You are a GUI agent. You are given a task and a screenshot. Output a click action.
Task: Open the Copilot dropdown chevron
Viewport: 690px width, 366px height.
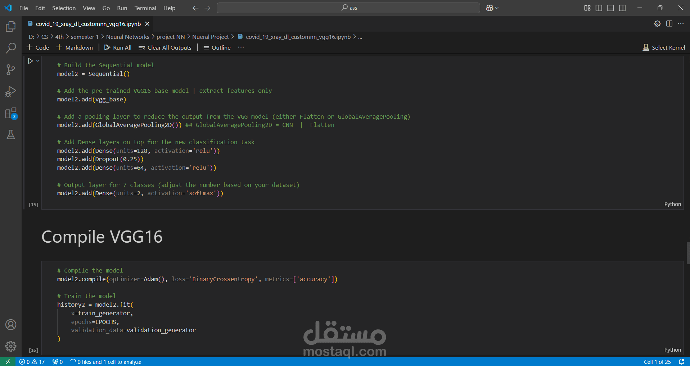click(497, 8)
